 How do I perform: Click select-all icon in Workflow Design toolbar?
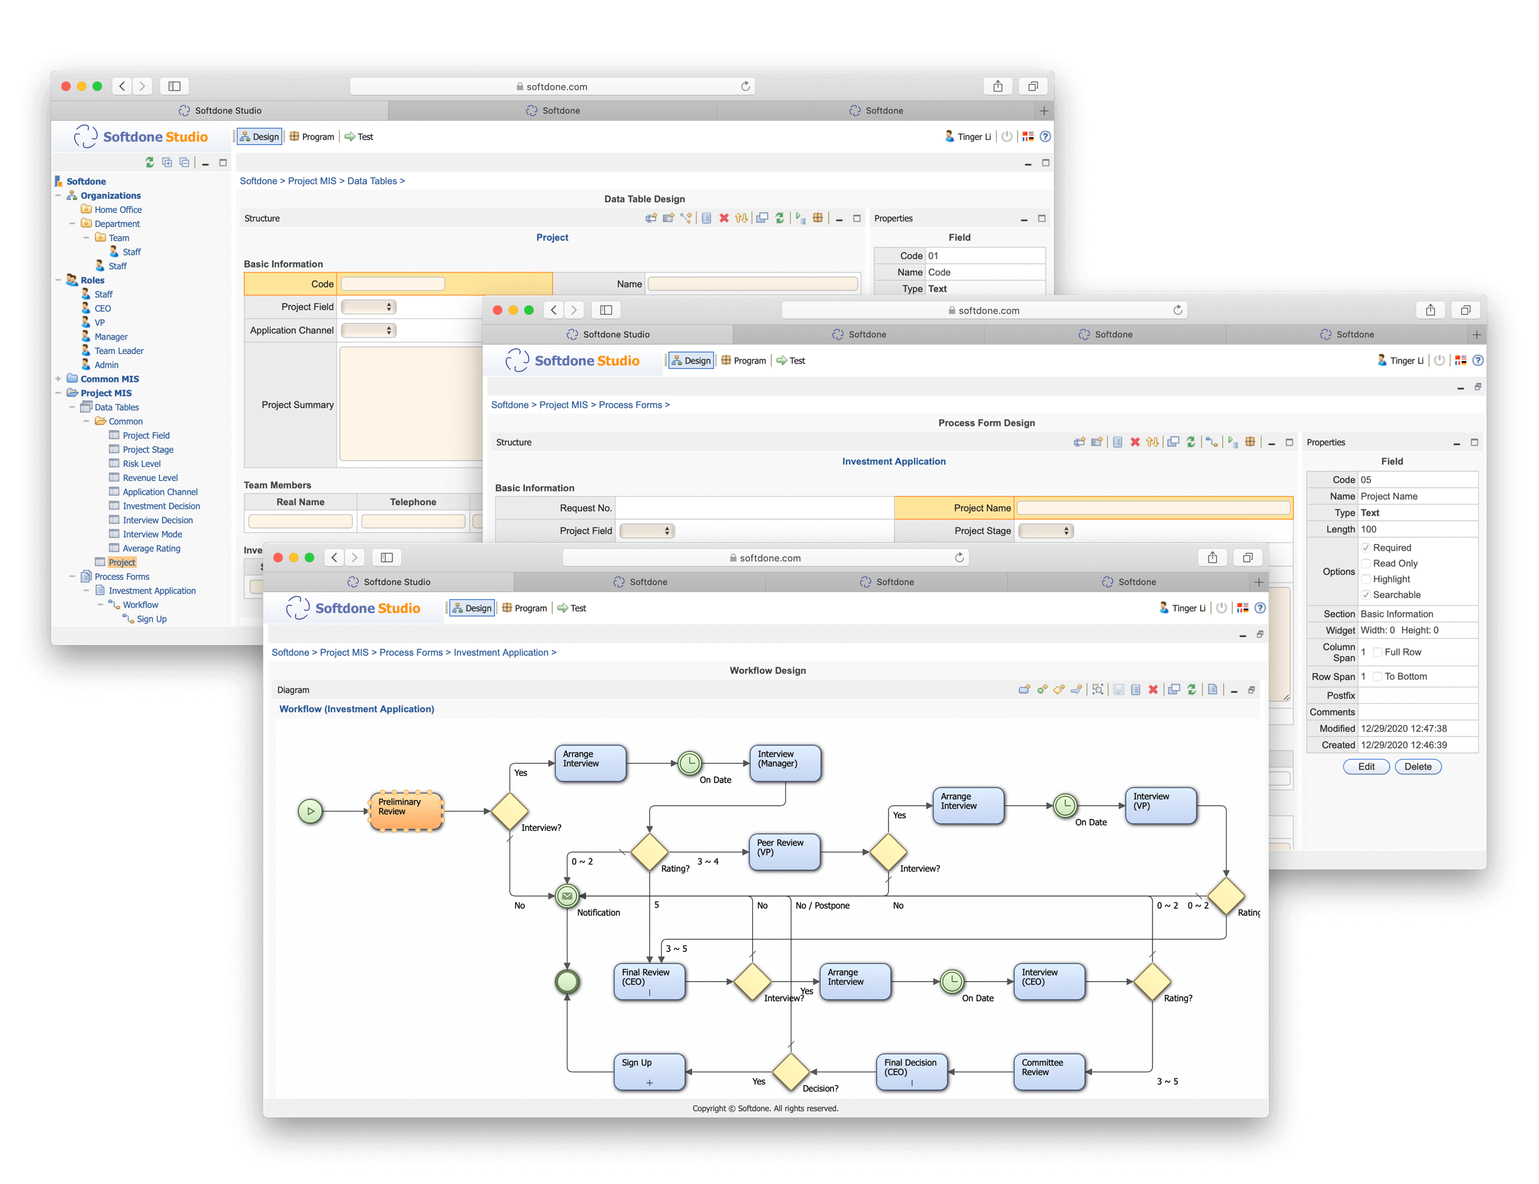pos(1098,690)
